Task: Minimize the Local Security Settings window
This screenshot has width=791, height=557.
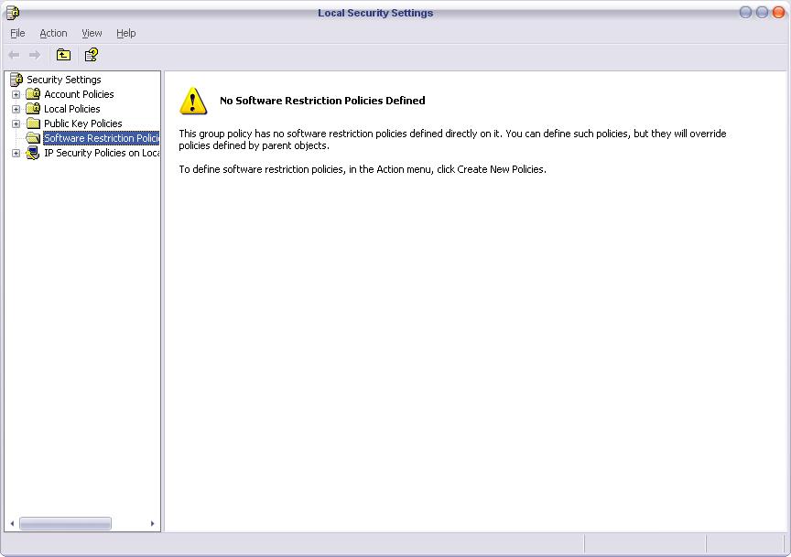Action: click(745, 12)
